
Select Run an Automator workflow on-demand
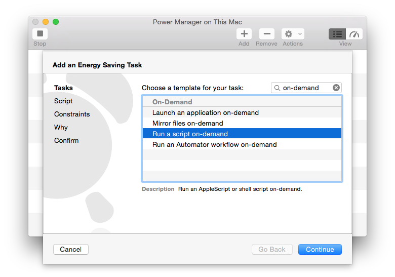click(x=242, y=144)
